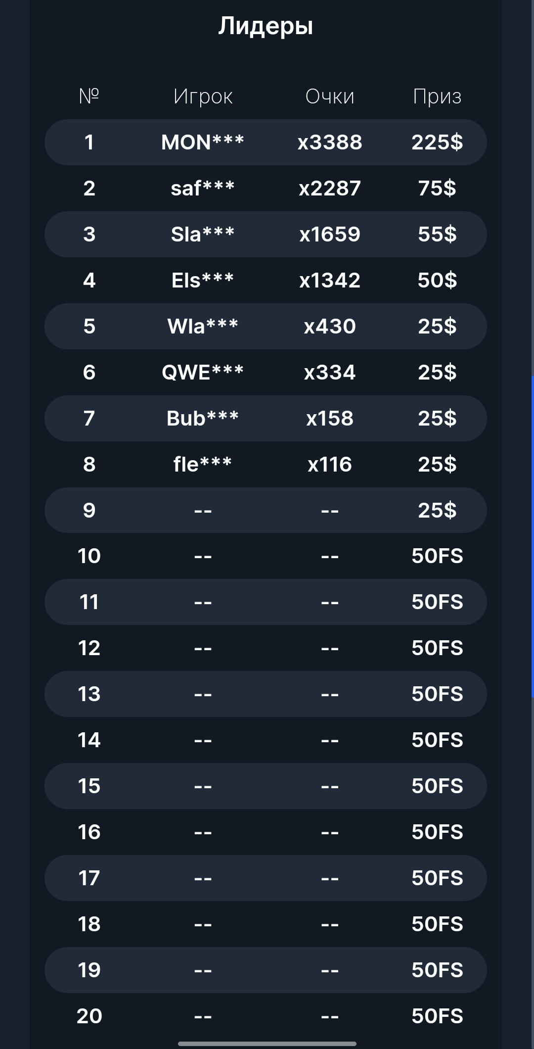Select player Els*** in row 4
Viewport: 534px width, 1049px height.
click(x=203, y=281)
